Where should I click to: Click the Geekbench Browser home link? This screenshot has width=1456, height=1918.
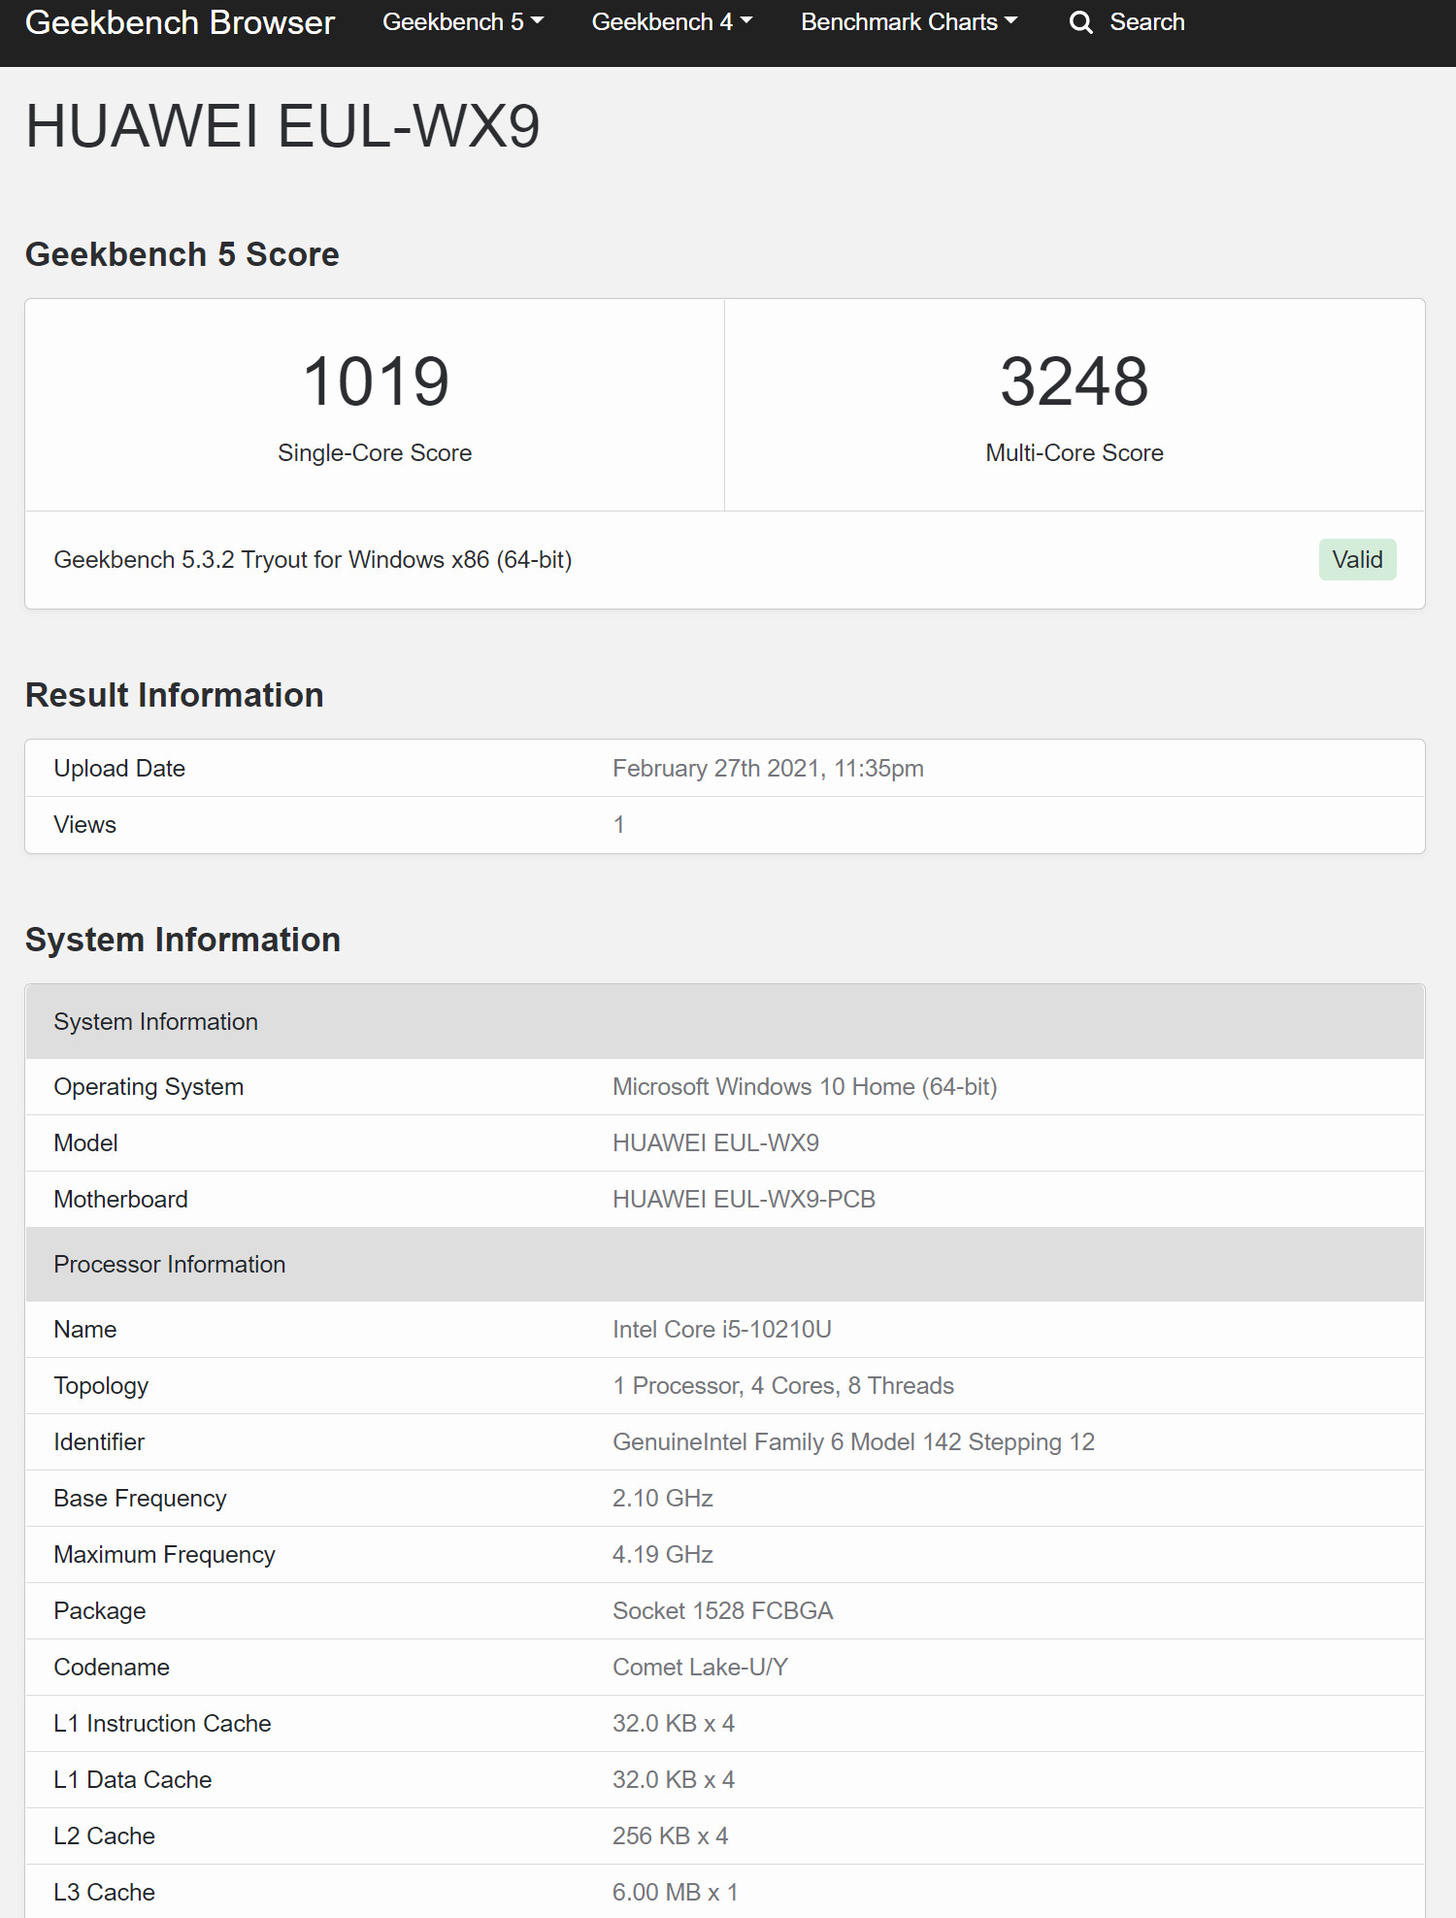click(x=180, y=22)
